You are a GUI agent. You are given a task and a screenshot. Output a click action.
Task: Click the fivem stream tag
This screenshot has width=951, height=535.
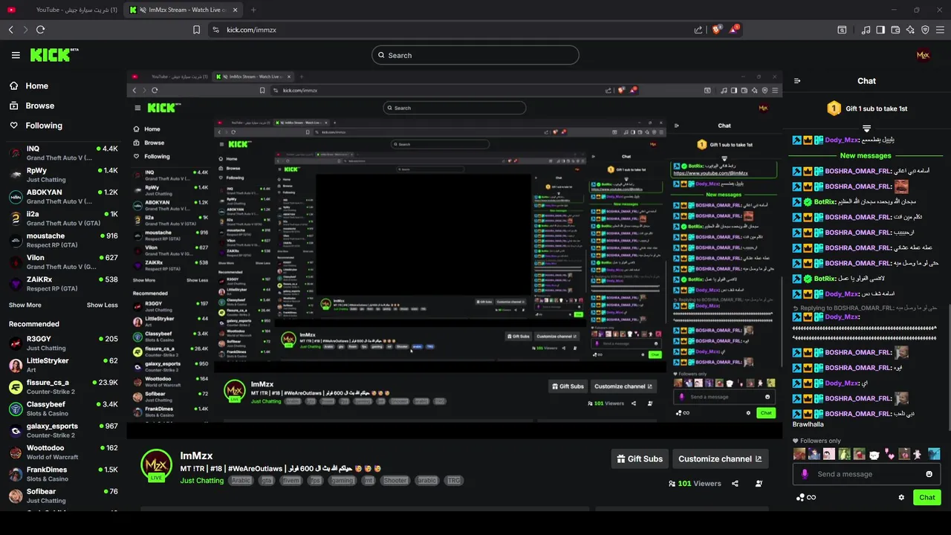[291, 481]
